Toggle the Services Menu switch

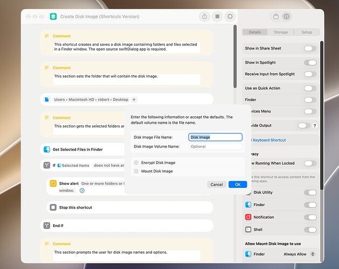pos(310,111)
